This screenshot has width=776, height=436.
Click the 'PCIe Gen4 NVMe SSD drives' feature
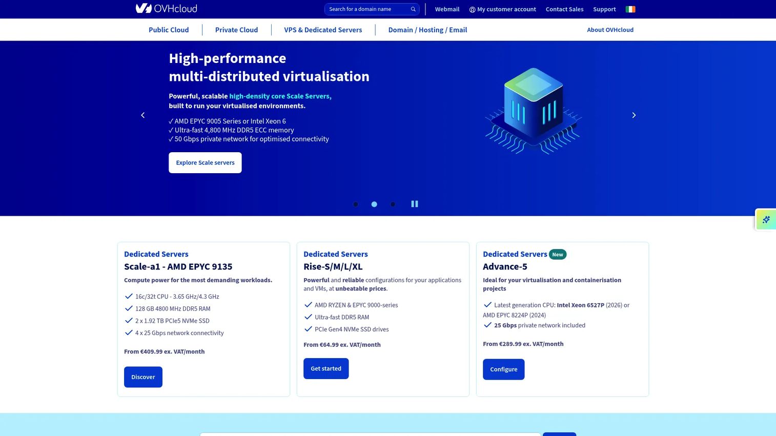(352, 329)
